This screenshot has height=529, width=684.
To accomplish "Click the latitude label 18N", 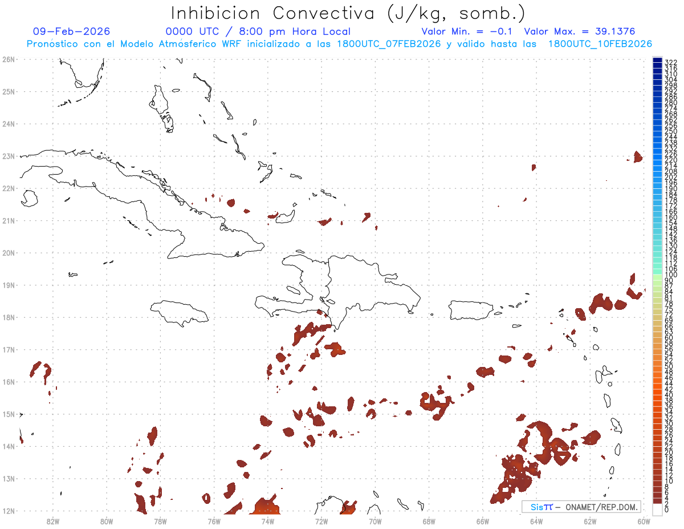I will [9, 317].
